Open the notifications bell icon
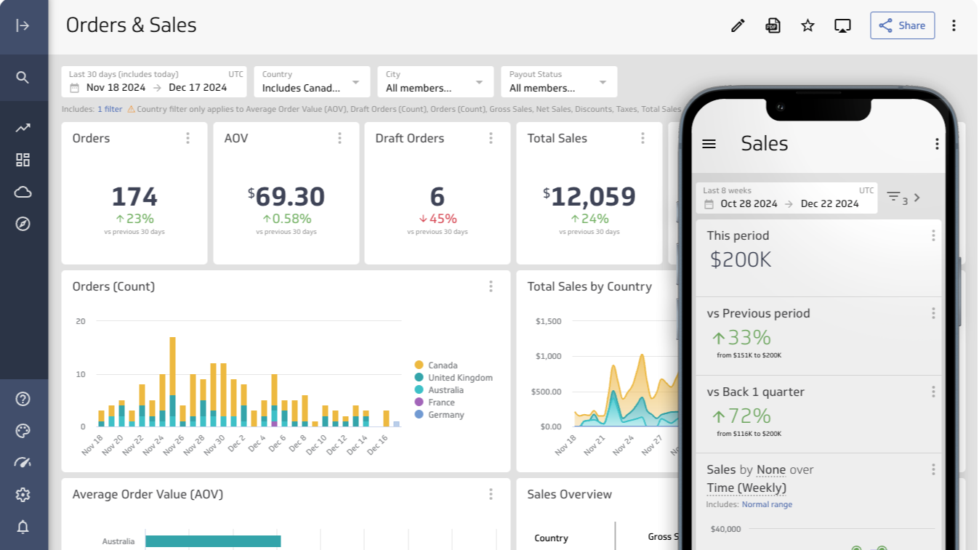979x550 pixels. tap(23, 527)
